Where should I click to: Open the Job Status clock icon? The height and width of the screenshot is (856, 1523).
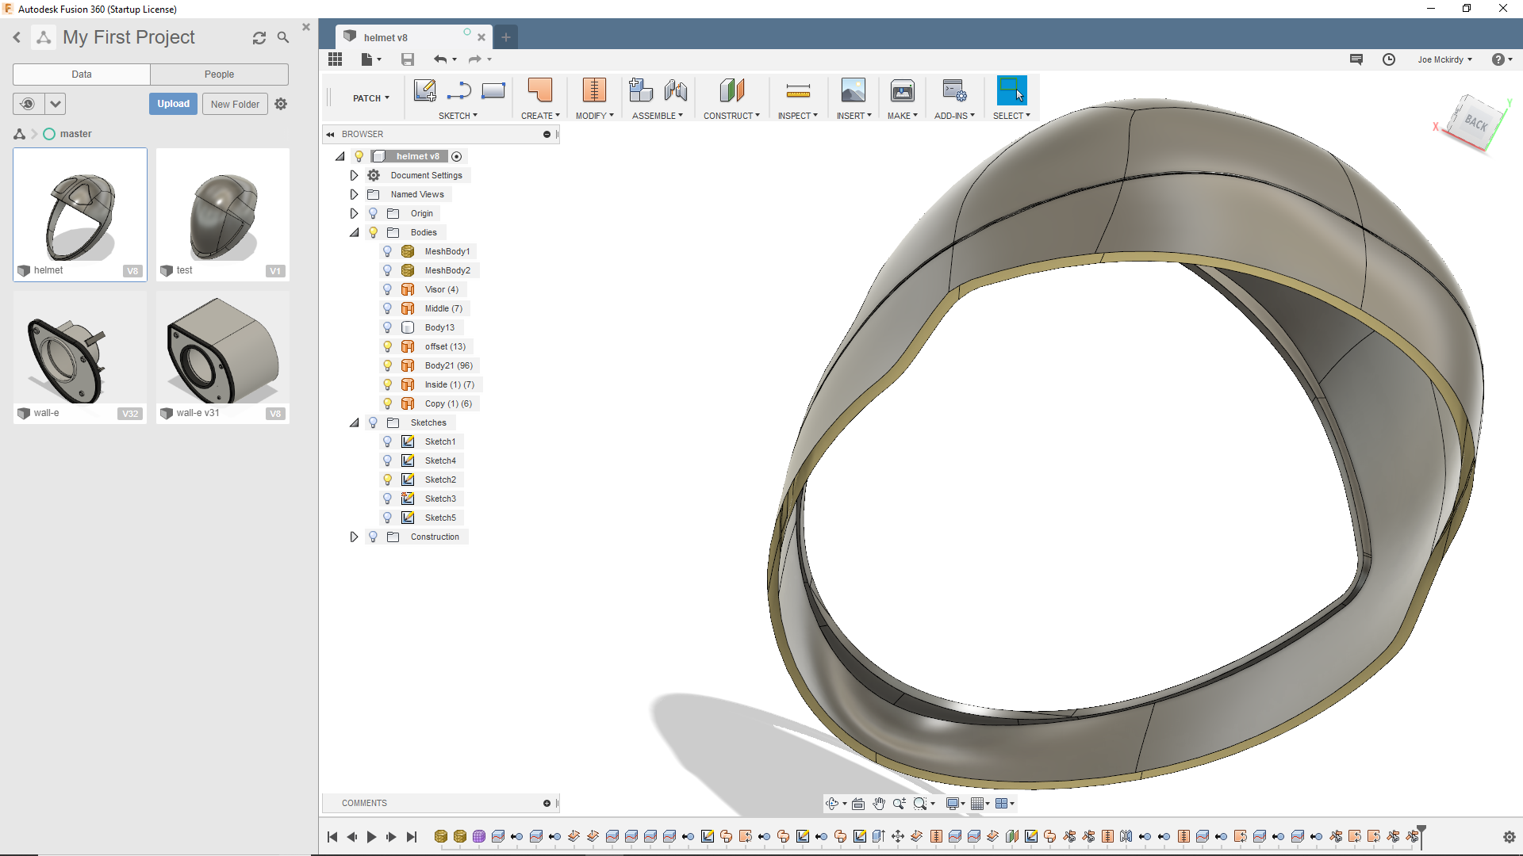click(1388, 59)
